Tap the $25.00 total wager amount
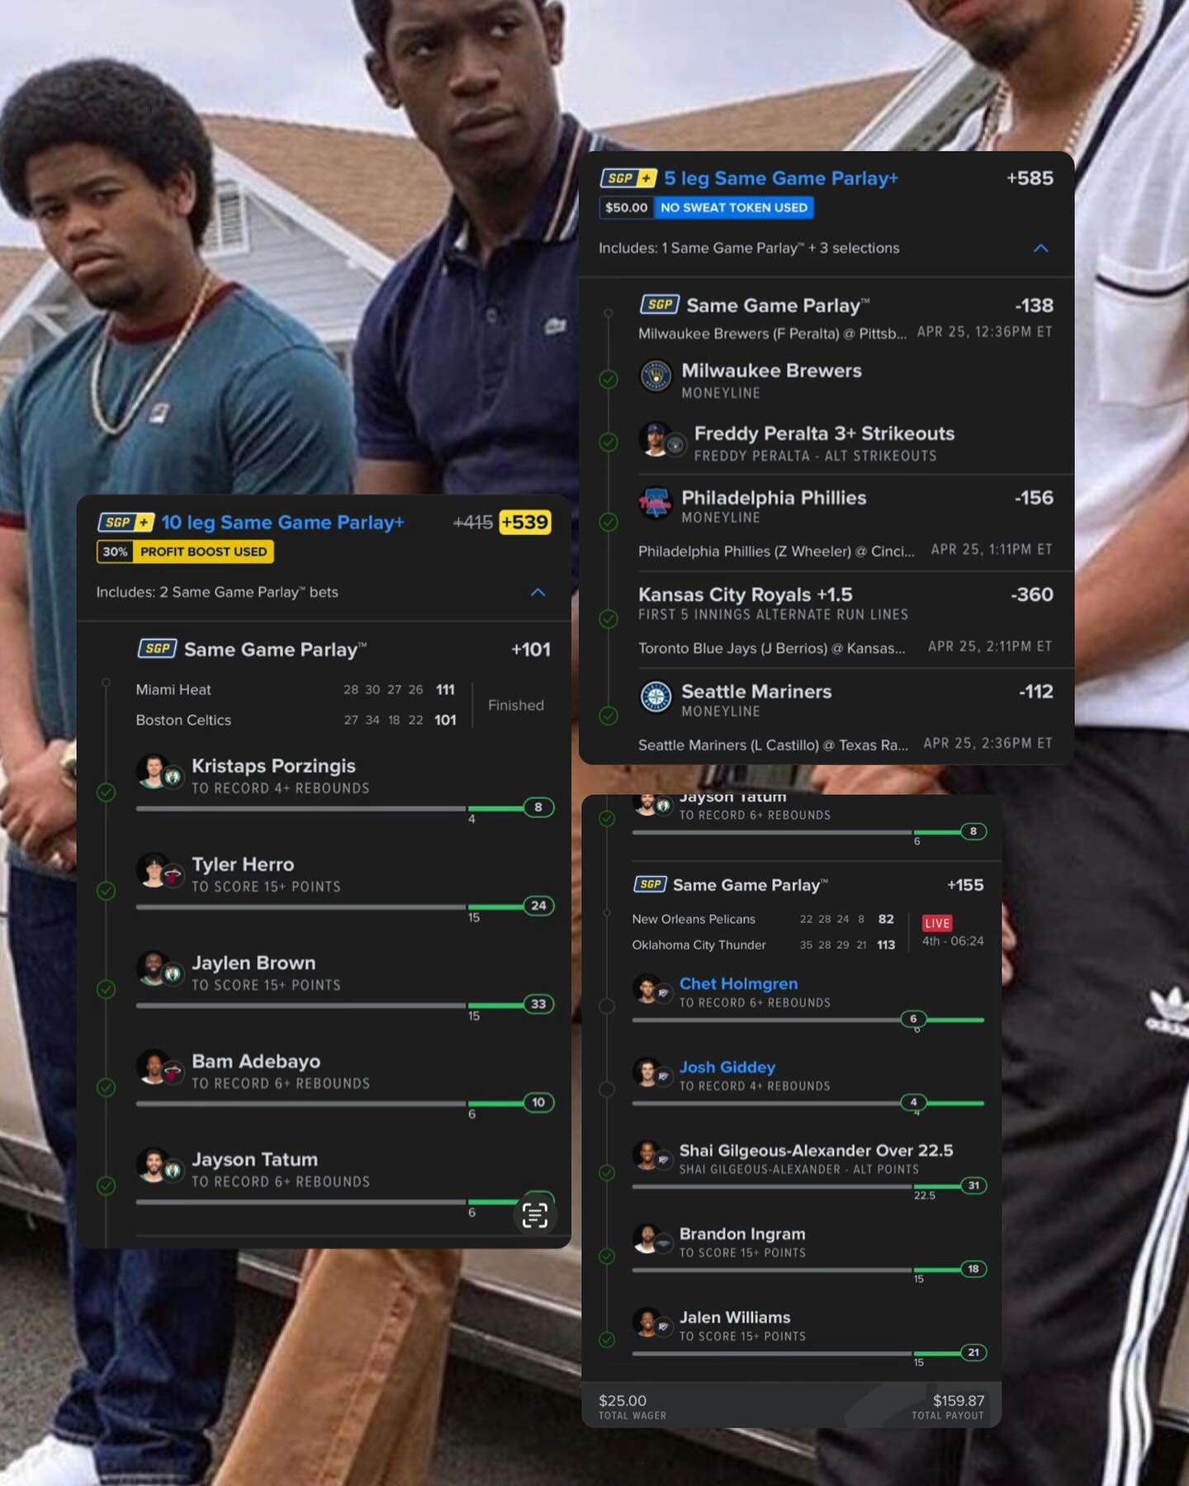This screenshot has width=1189, height=1486. [x=623, y=1401]
